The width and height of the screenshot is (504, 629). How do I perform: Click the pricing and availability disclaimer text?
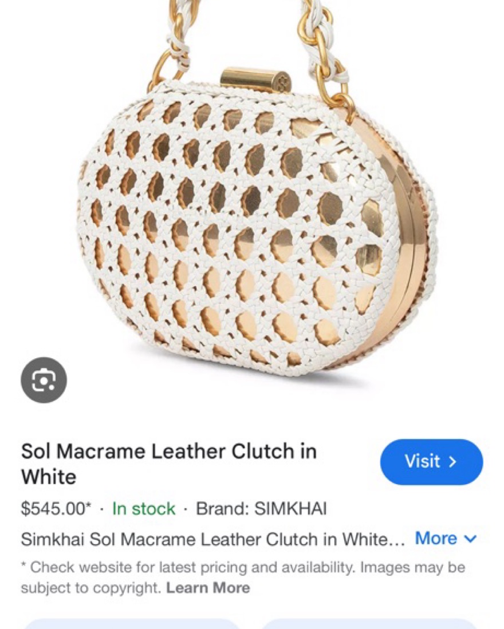coord(243,577)
